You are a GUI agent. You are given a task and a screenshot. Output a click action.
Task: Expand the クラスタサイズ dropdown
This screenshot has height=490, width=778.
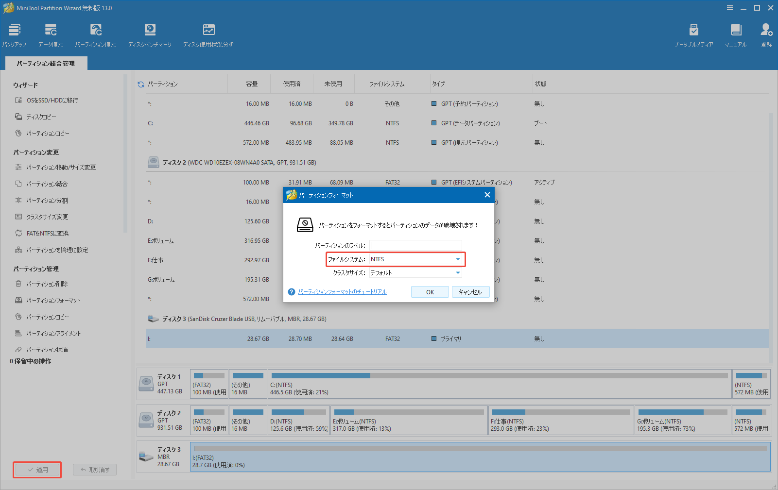457,272
